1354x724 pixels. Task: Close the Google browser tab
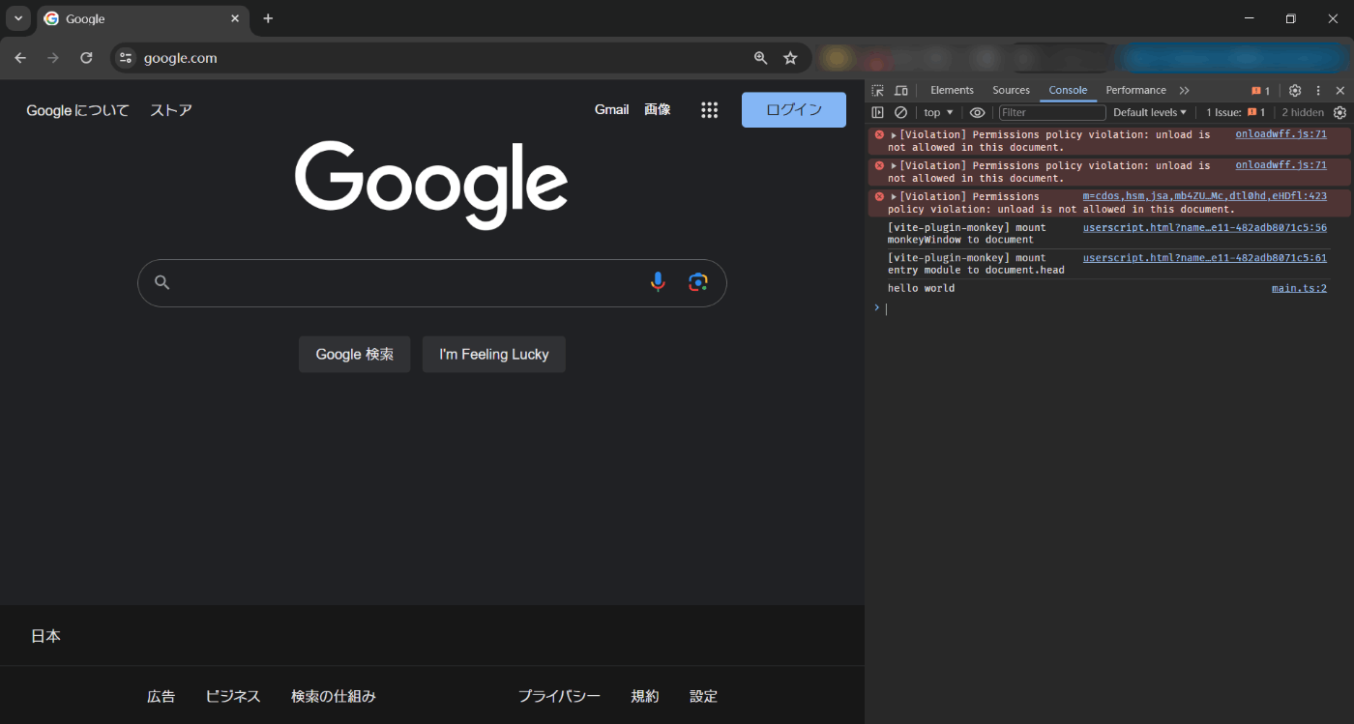coord(235,18)
